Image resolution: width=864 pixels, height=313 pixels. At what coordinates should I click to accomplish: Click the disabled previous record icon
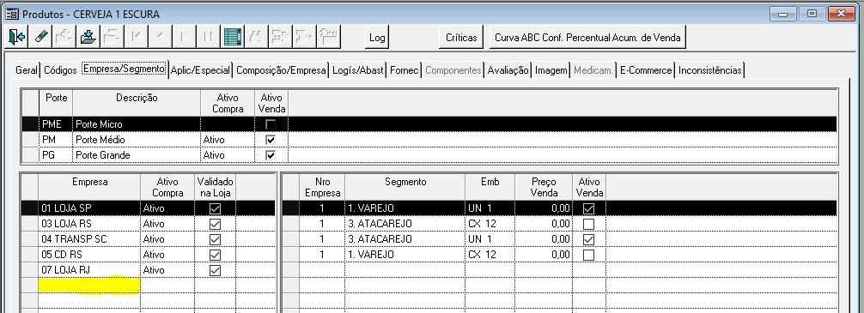(x=161, y=38)
